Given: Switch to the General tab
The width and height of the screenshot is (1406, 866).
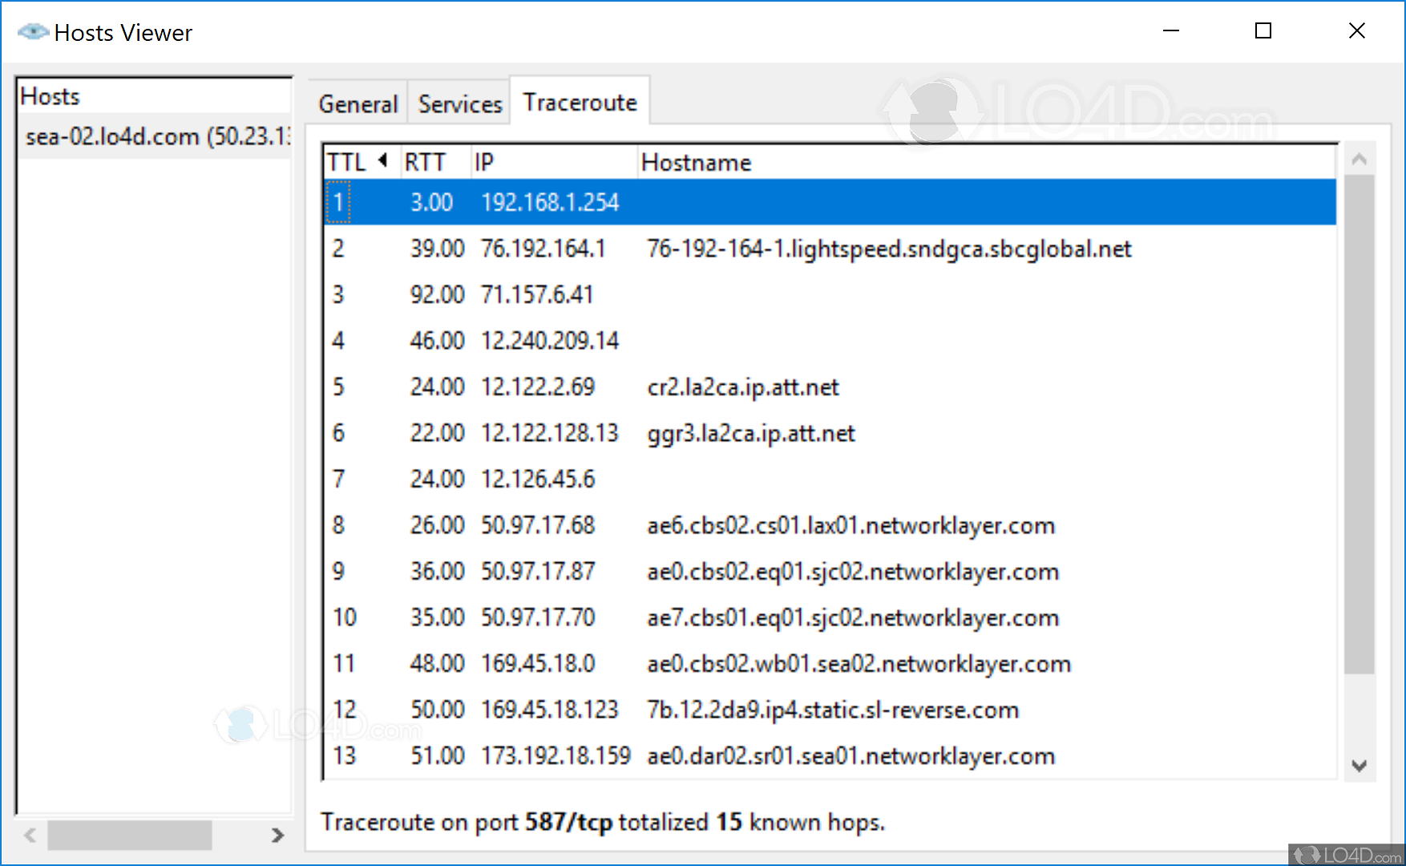Looking at the screenshot, I should click(358, 103).
